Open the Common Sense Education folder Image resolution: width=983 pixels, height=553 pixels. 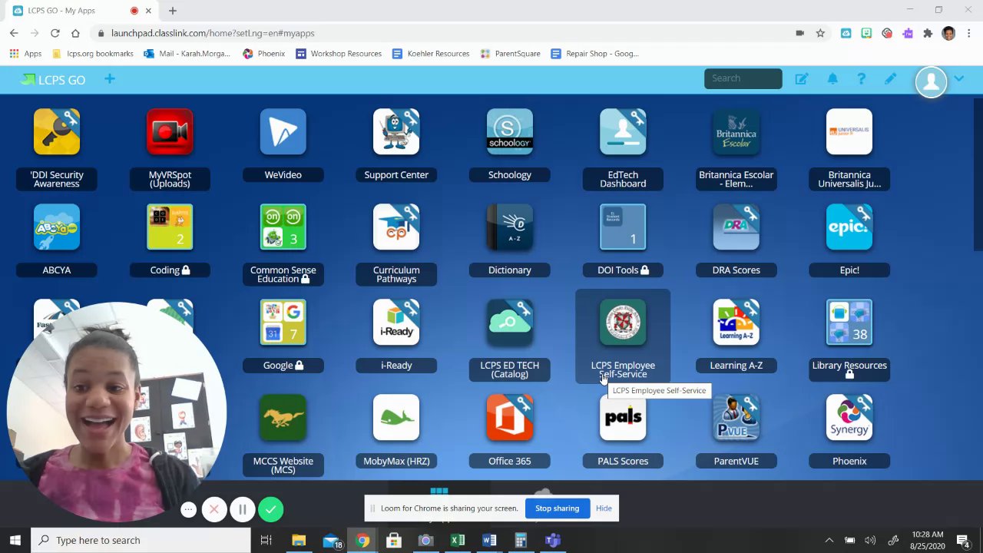coord(283,227)
